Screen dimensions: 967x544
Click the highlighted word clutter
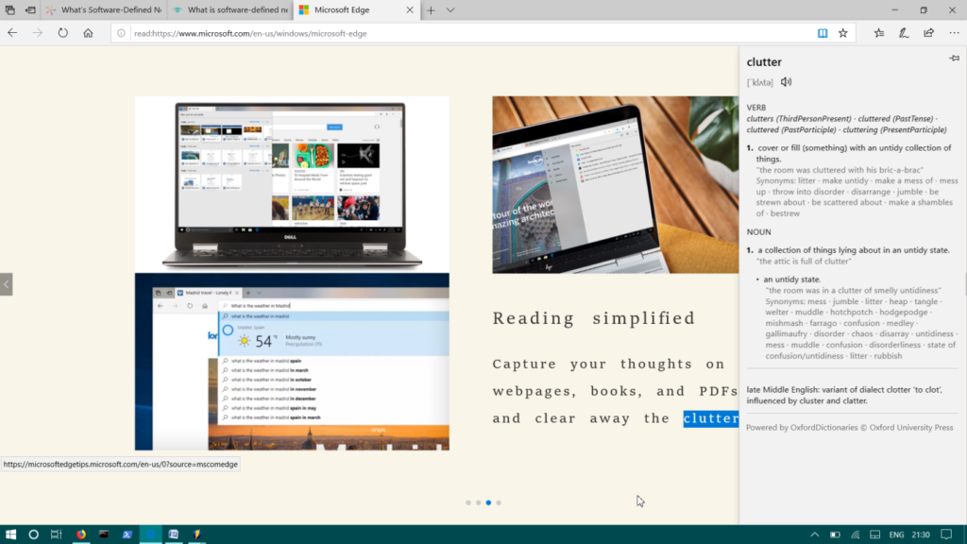point(710,418)
